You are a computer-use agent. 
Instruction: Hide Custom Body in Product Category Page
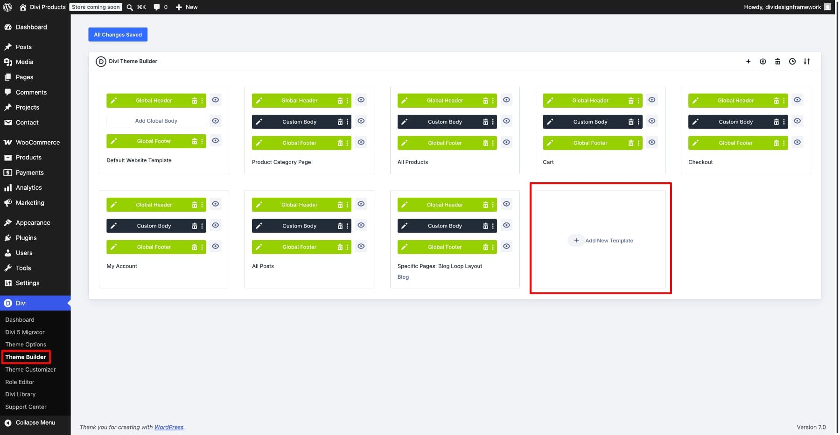coord(361,121)
